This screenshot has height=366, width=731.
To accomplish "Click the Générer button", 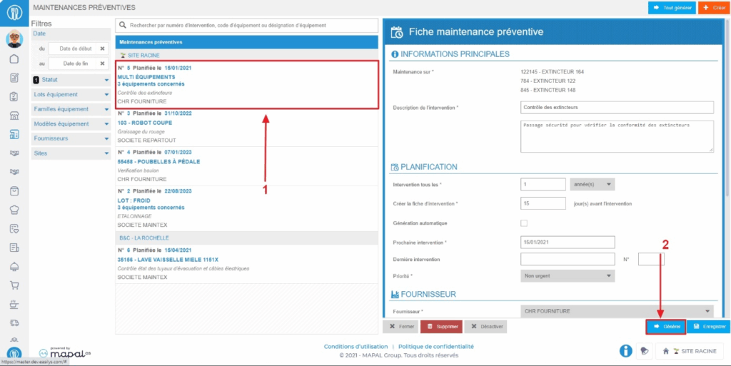I will point(665,327).
